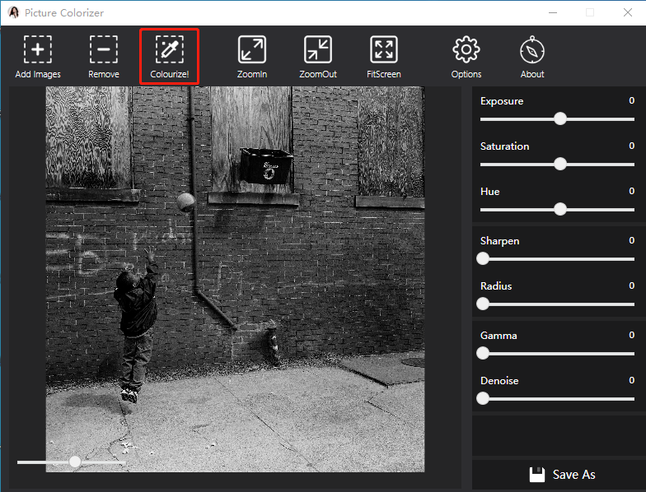
Task: Click the Radius label
Action: coord(496,286)
